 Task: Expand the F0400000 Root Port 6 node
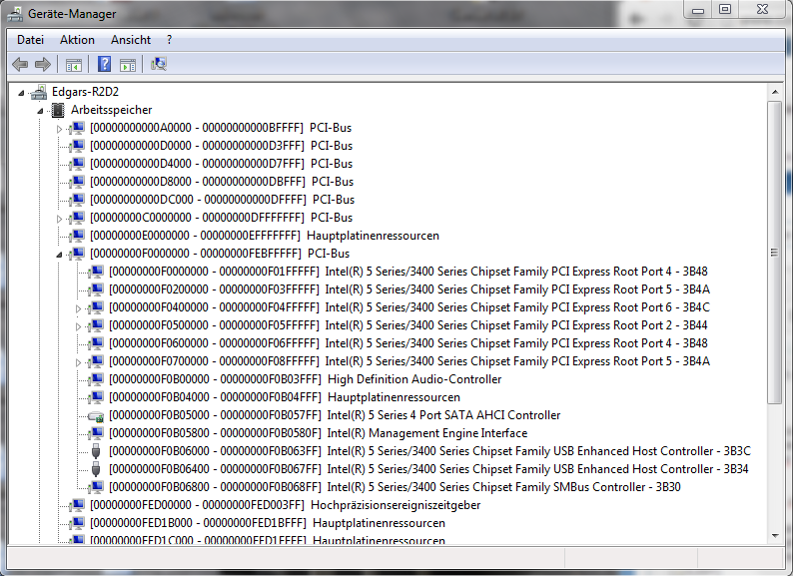tap(78, 308)
